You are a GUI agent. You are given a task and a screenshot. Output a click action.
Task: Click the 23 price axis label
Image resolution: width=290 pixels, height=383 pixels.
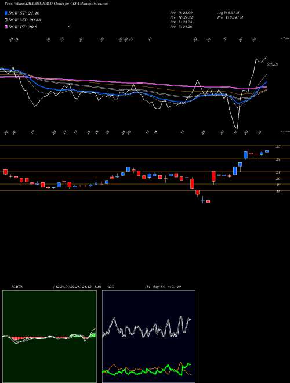[x=278, y=160]
